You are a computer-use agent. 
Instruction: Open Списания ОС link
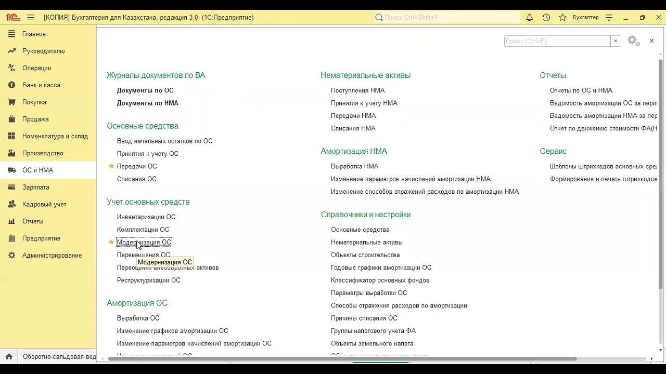click(x=137, y=179)
